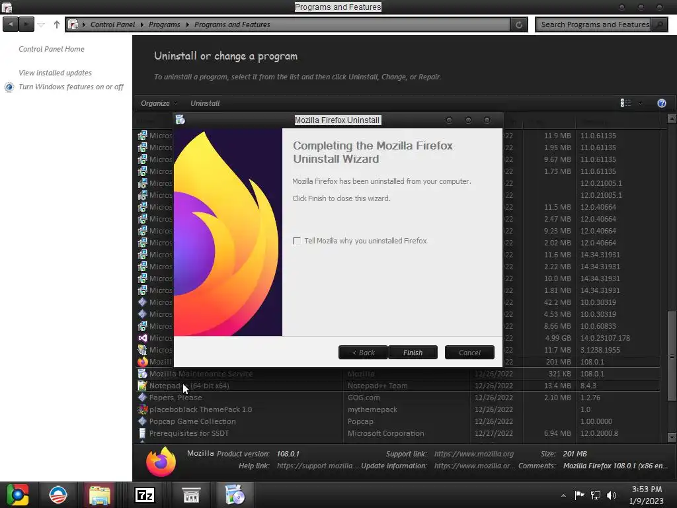Click version 14.0.23107.178 cell
This screenshot has height=508, width=677.
tap(605, 338)
